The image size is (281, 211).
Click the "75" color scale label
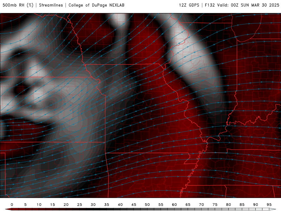tap(215, 205)
